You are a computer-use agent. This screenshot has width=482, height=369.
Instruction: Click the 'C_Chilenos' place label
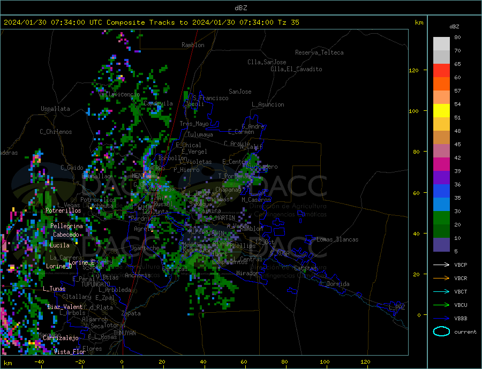click(56, 132)
